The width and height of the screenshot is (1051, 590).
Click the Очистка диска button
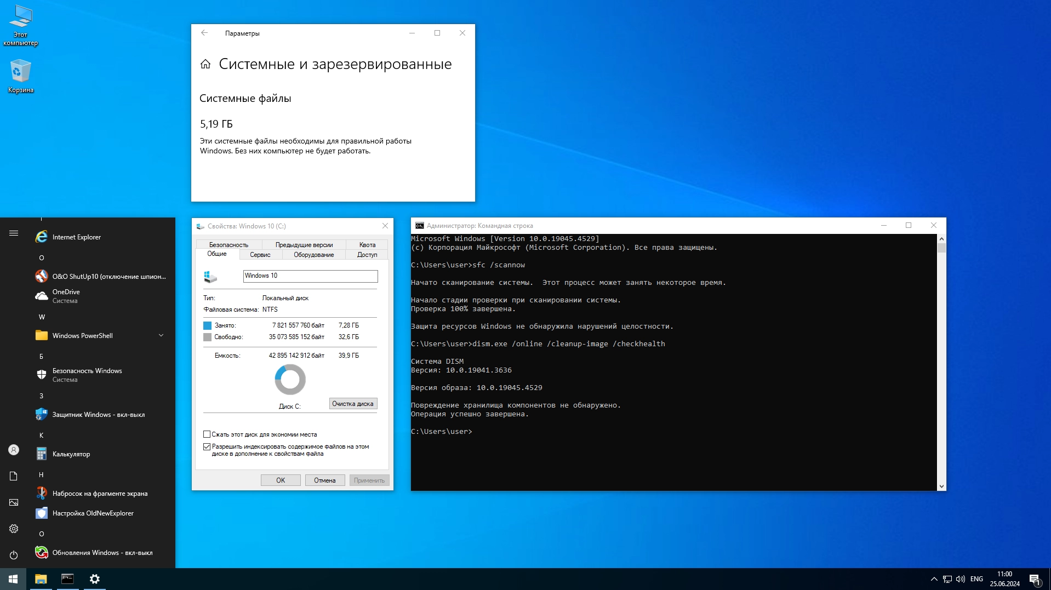click(x=353, y=404)
